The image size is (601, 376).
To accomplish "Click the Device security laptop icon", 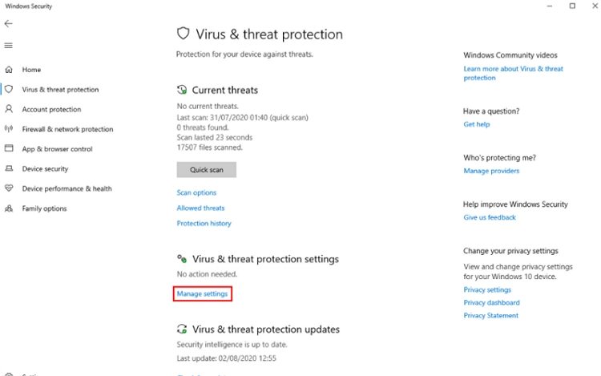I will click(9, 169).
